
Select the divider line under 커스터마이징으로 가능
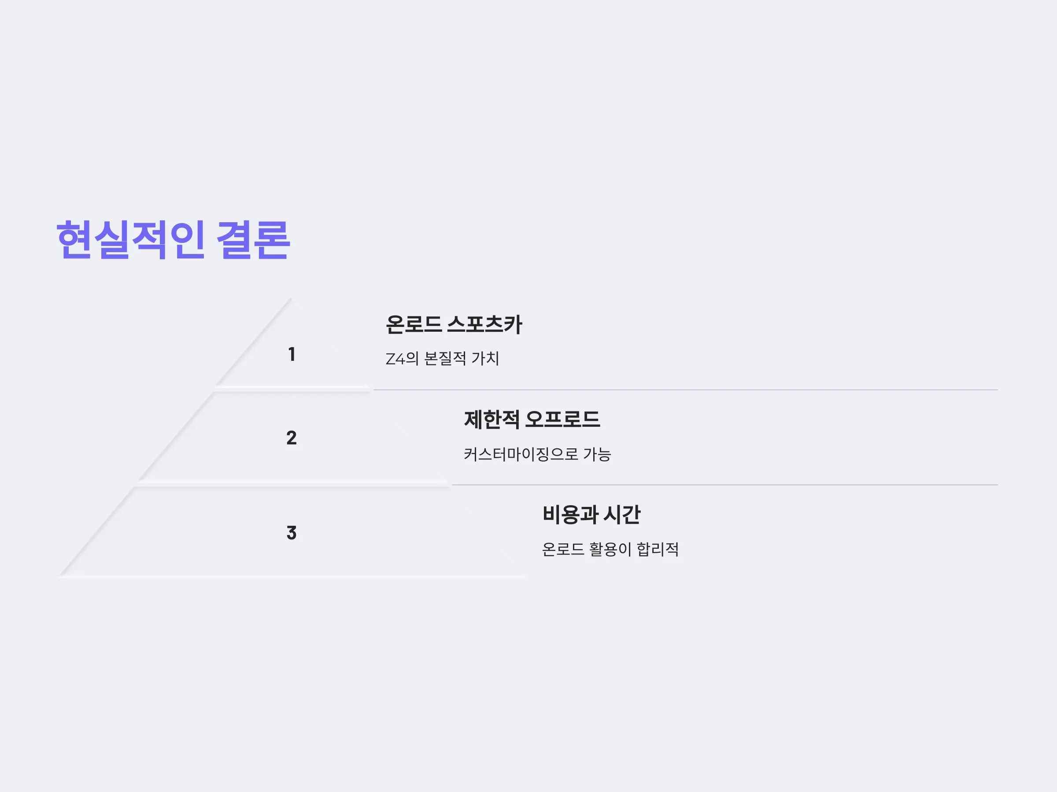[724, 484]
